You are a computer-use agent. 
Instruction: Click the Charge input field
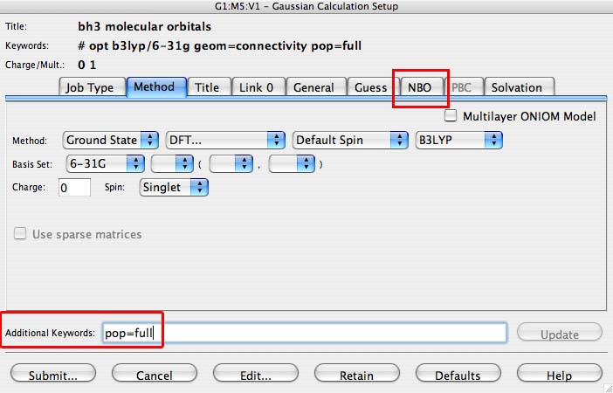coord(74,187)
